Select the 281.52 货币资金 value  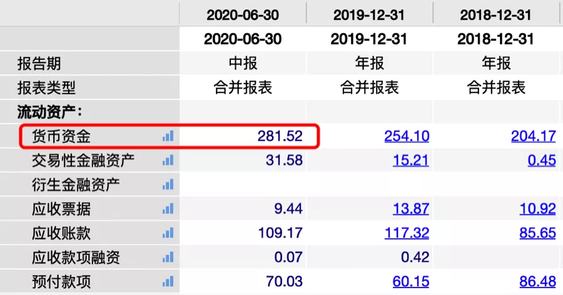click(280, 136)
